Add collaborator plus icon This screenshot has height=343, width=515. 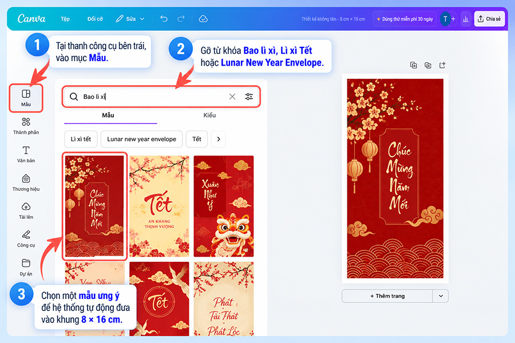pos(453,19)
